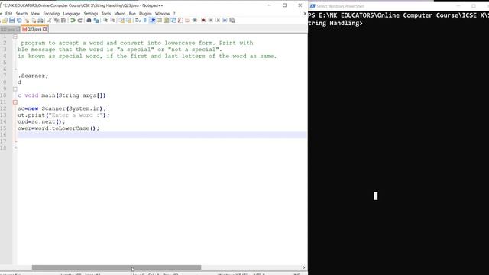Open Find with the binoculars icon
Viewport: 489px width, 275px height.
89,21
